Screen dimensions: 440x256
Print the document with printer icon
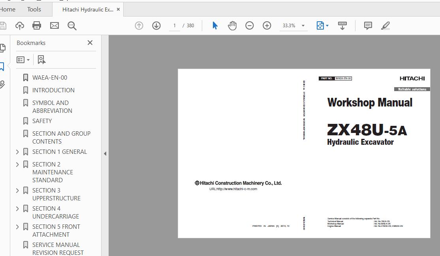(37, 26)
